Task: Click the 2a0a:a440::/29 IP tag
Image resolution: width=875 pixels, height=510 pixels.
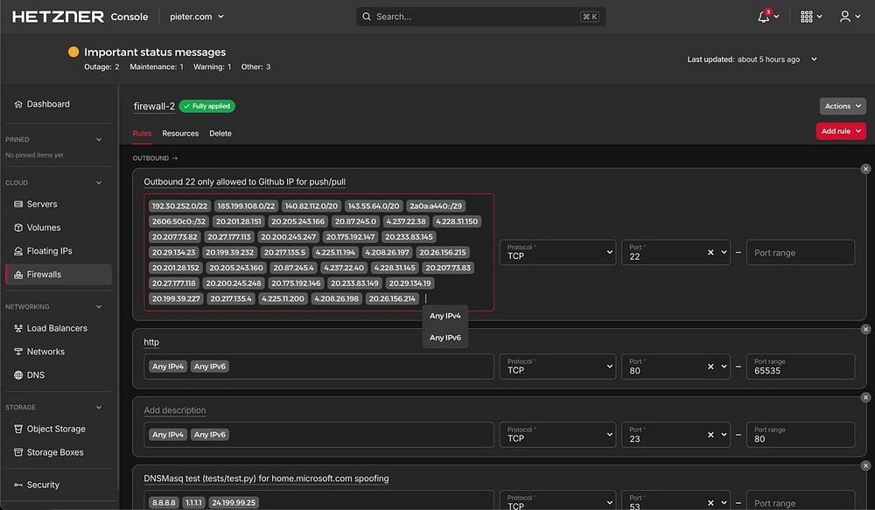Action: pos(436,206)
